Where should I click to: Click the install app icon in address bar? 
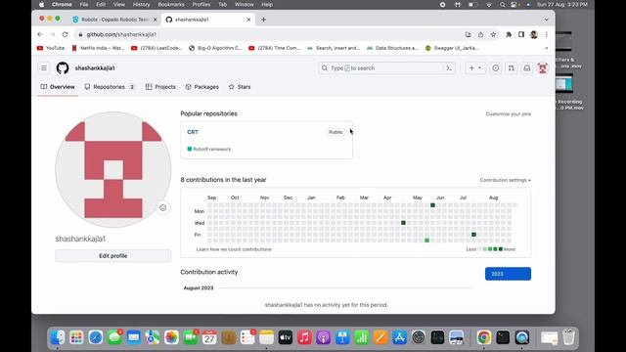click(468, 35)
